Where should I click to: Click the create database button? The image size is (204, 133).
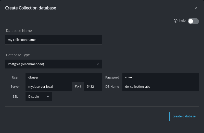[184, 116]
